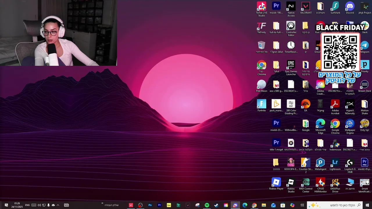372x209 pixels.
Task: Open Logitech G HUB shortcut
Action: click(x=350, y=165)
